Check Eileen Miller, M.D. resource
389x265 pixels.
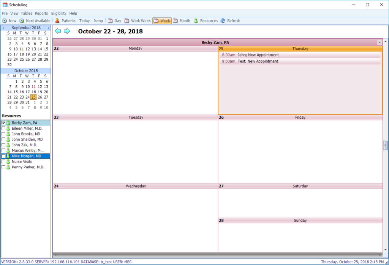[x=3, y=128]
